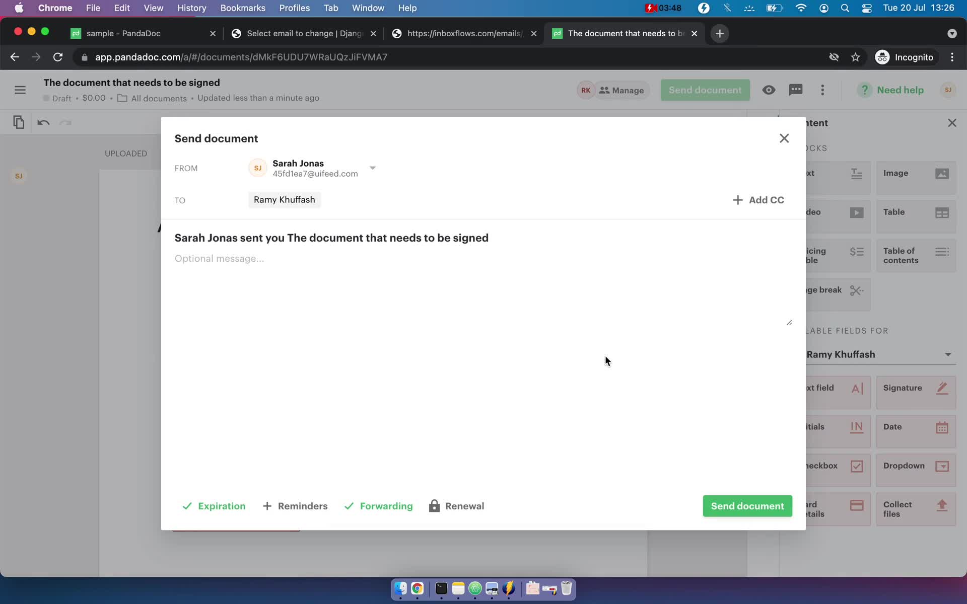
Task: Click the Checkbox field icon
Action: pyautogui.click(x=857, y=466)
